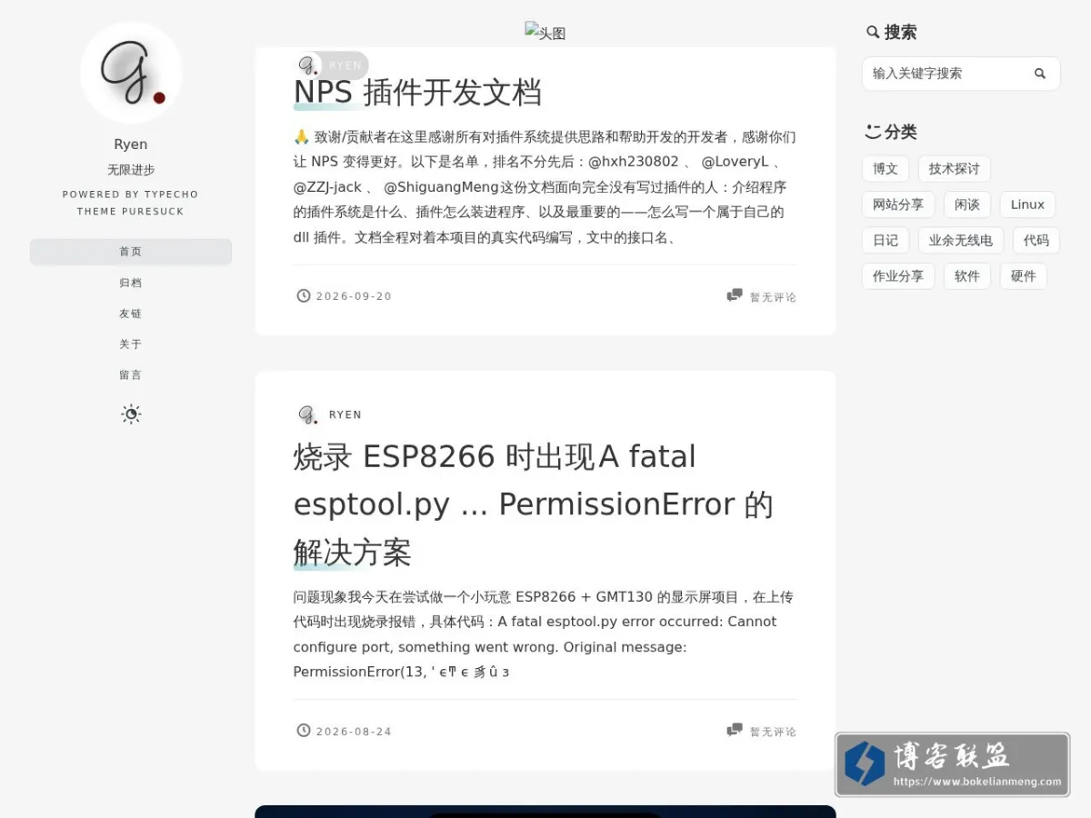Open 暂无评论 link on NPS post
1091x818 pixels.
pos(773,297)
